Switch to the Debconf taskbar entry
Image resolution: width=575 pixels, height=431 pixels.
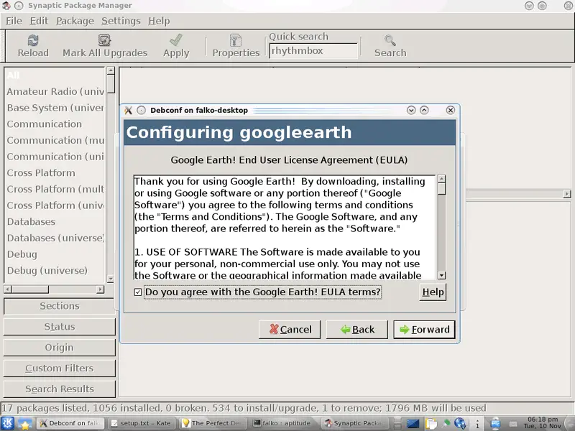click(x=70, y=423)
